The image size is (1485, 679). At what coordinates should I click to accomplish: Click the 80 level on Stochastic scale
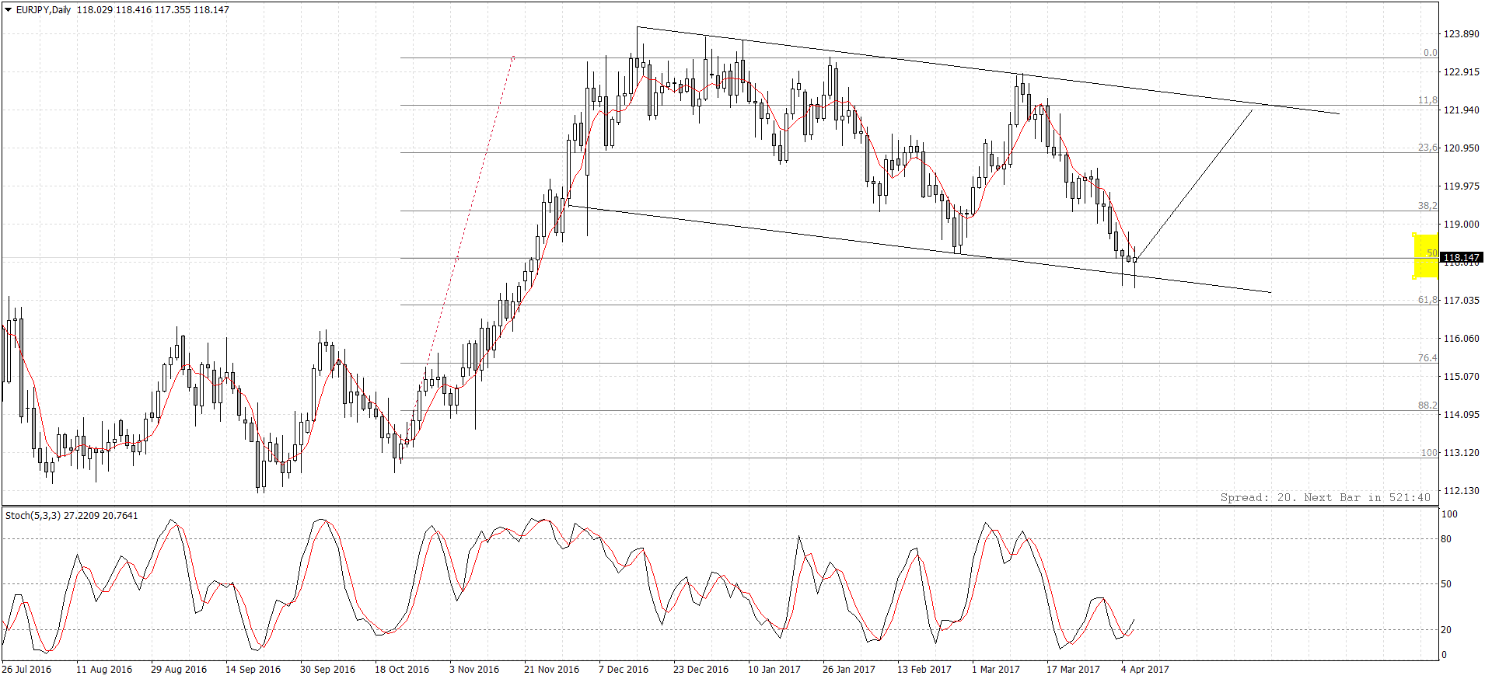click(1446, 539)
